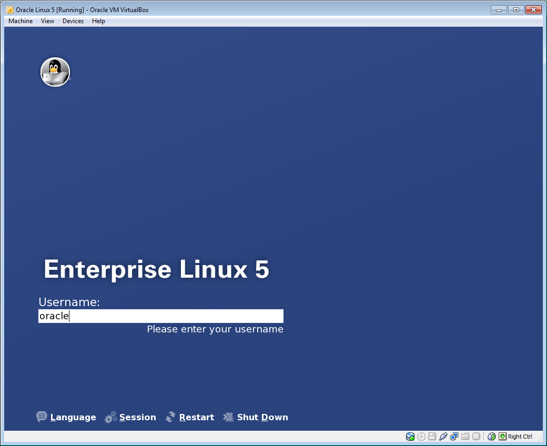Click the hard disk activity status icon

[410, 437]
